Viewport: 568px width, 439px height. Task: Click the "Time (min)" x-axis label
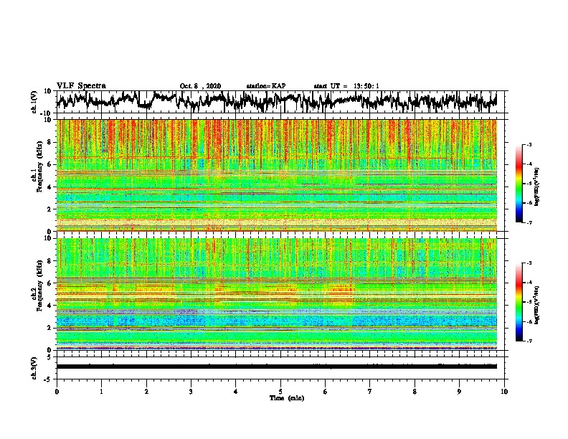pyautogui.click(x=287, y=398)
